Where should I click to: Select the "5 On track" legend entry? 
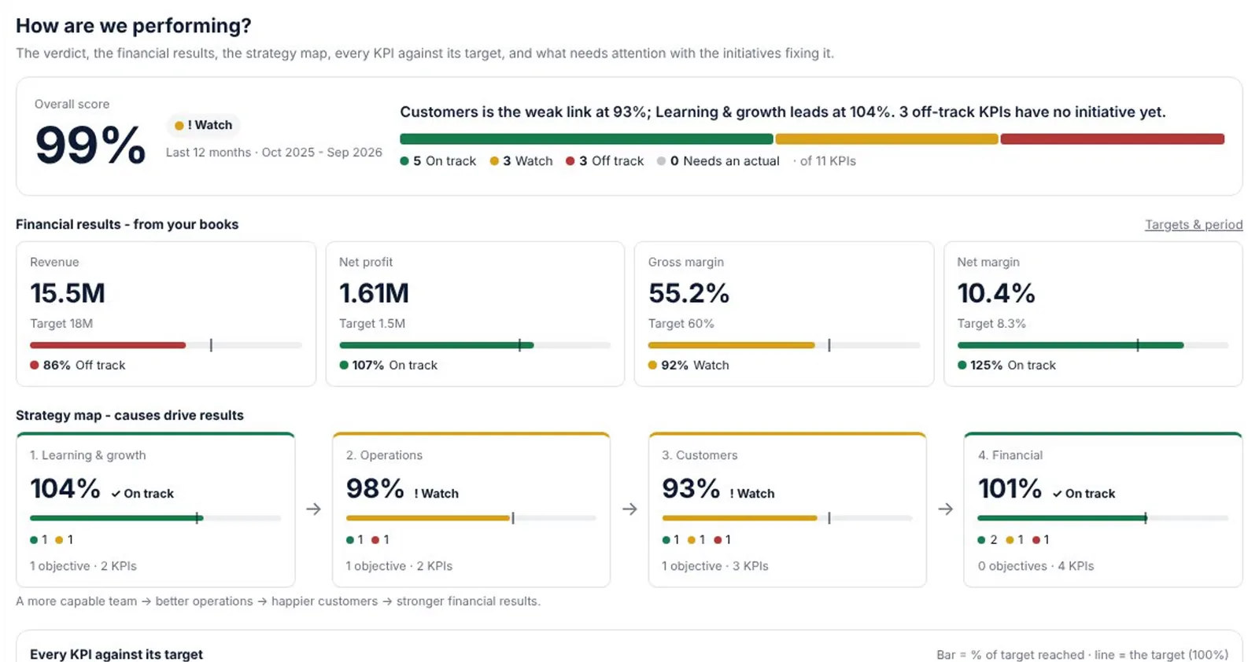438,161
